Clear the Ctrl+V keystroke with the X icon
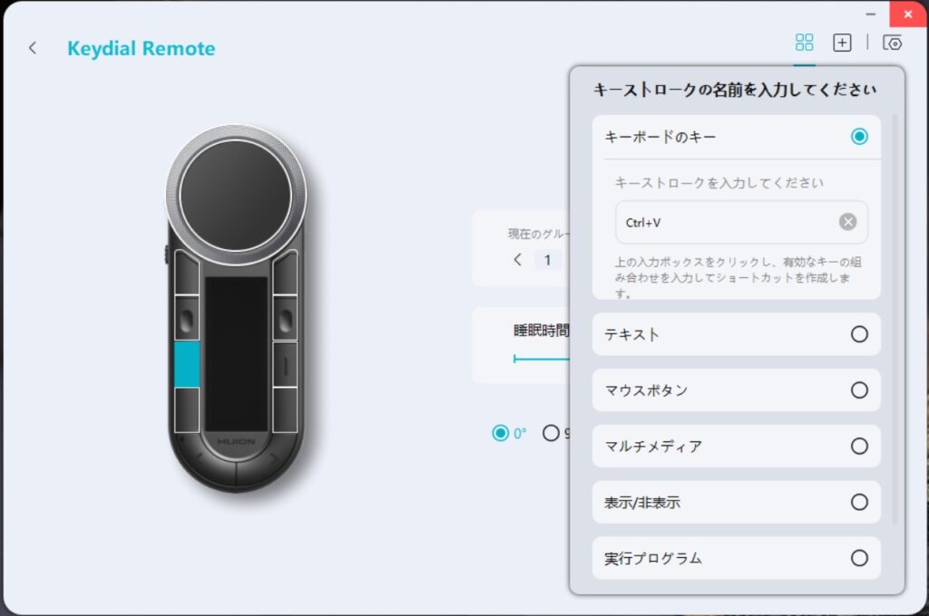The width and height of the screenshot is (929, 616). tap(848, 222)
